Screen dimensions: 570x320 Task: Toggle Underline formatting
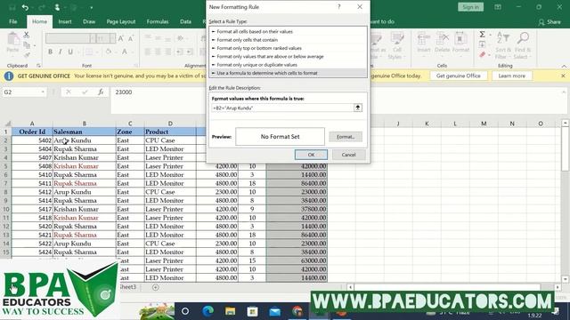tap(70, 52)
